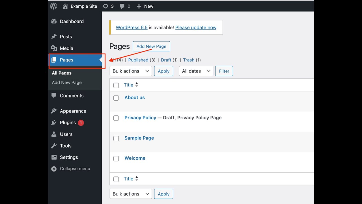The height and width of the screenshot is (204, 362).
Task: Click the Dashboard gauge icon
Action: pyautogui.click(x=54, y=22)
